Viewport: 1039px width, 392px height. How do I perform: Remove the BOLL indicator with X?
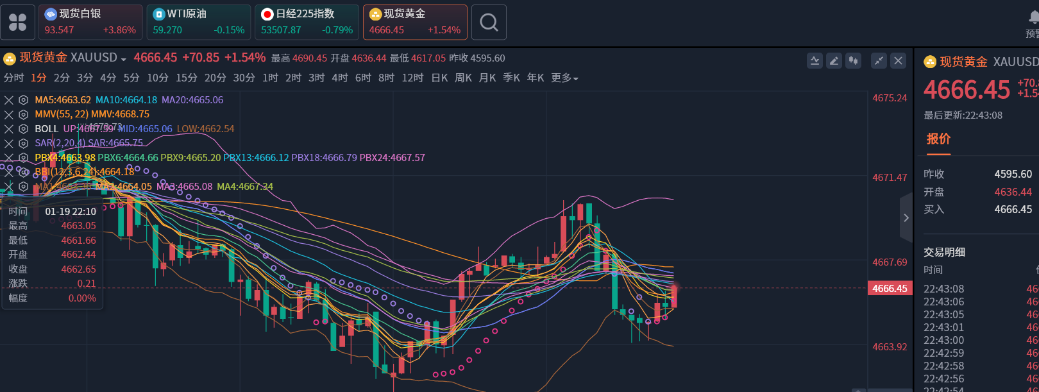(x=9, y=129)
